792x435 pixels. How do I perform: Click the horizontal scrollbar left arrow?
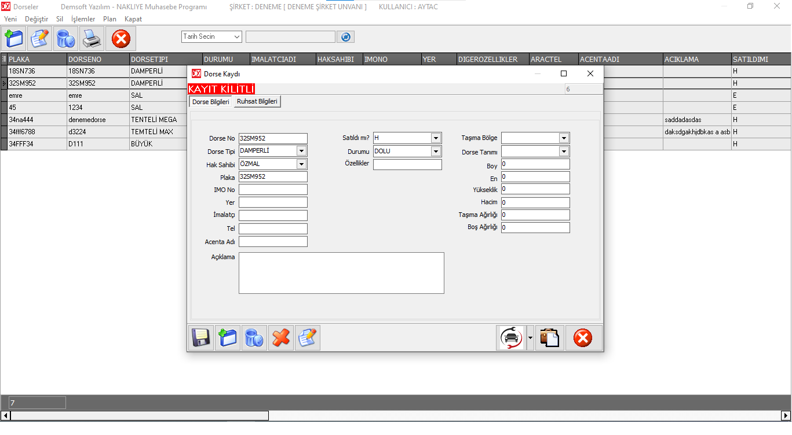click(x=5, y=416)
